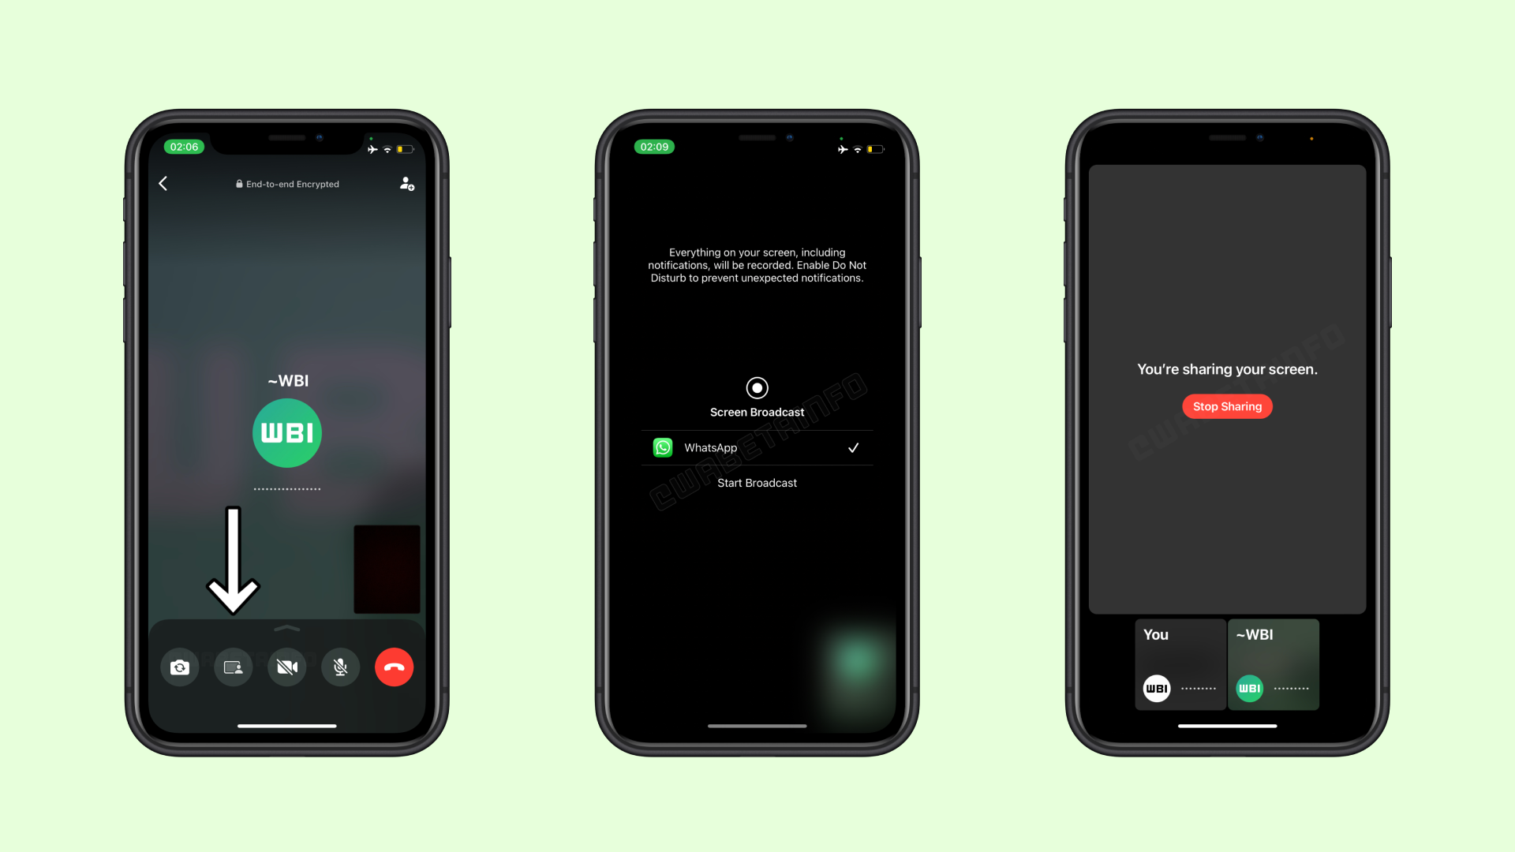The height and width of the screenshot is (852, 1515).
Task: Tap the camera toggle icon
Action: [182, 666]
